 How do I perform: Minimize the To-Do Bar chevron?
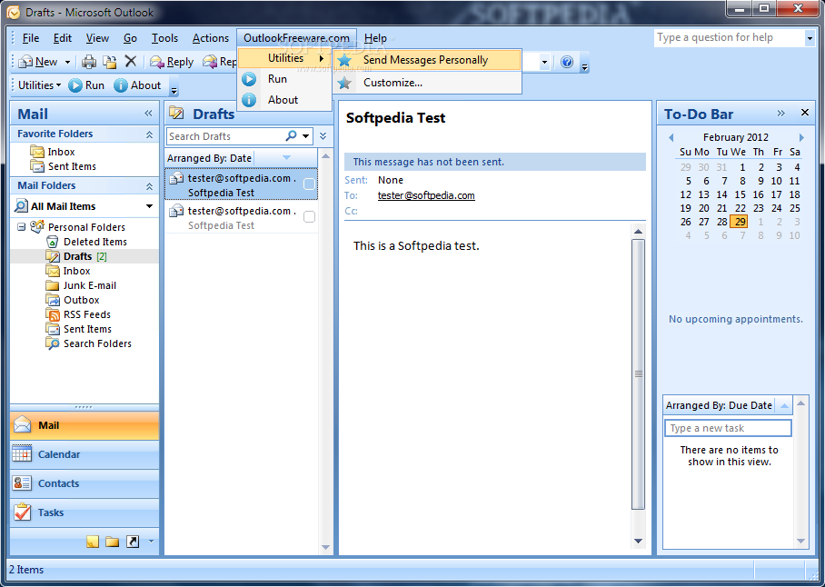[x=780, y=113]
